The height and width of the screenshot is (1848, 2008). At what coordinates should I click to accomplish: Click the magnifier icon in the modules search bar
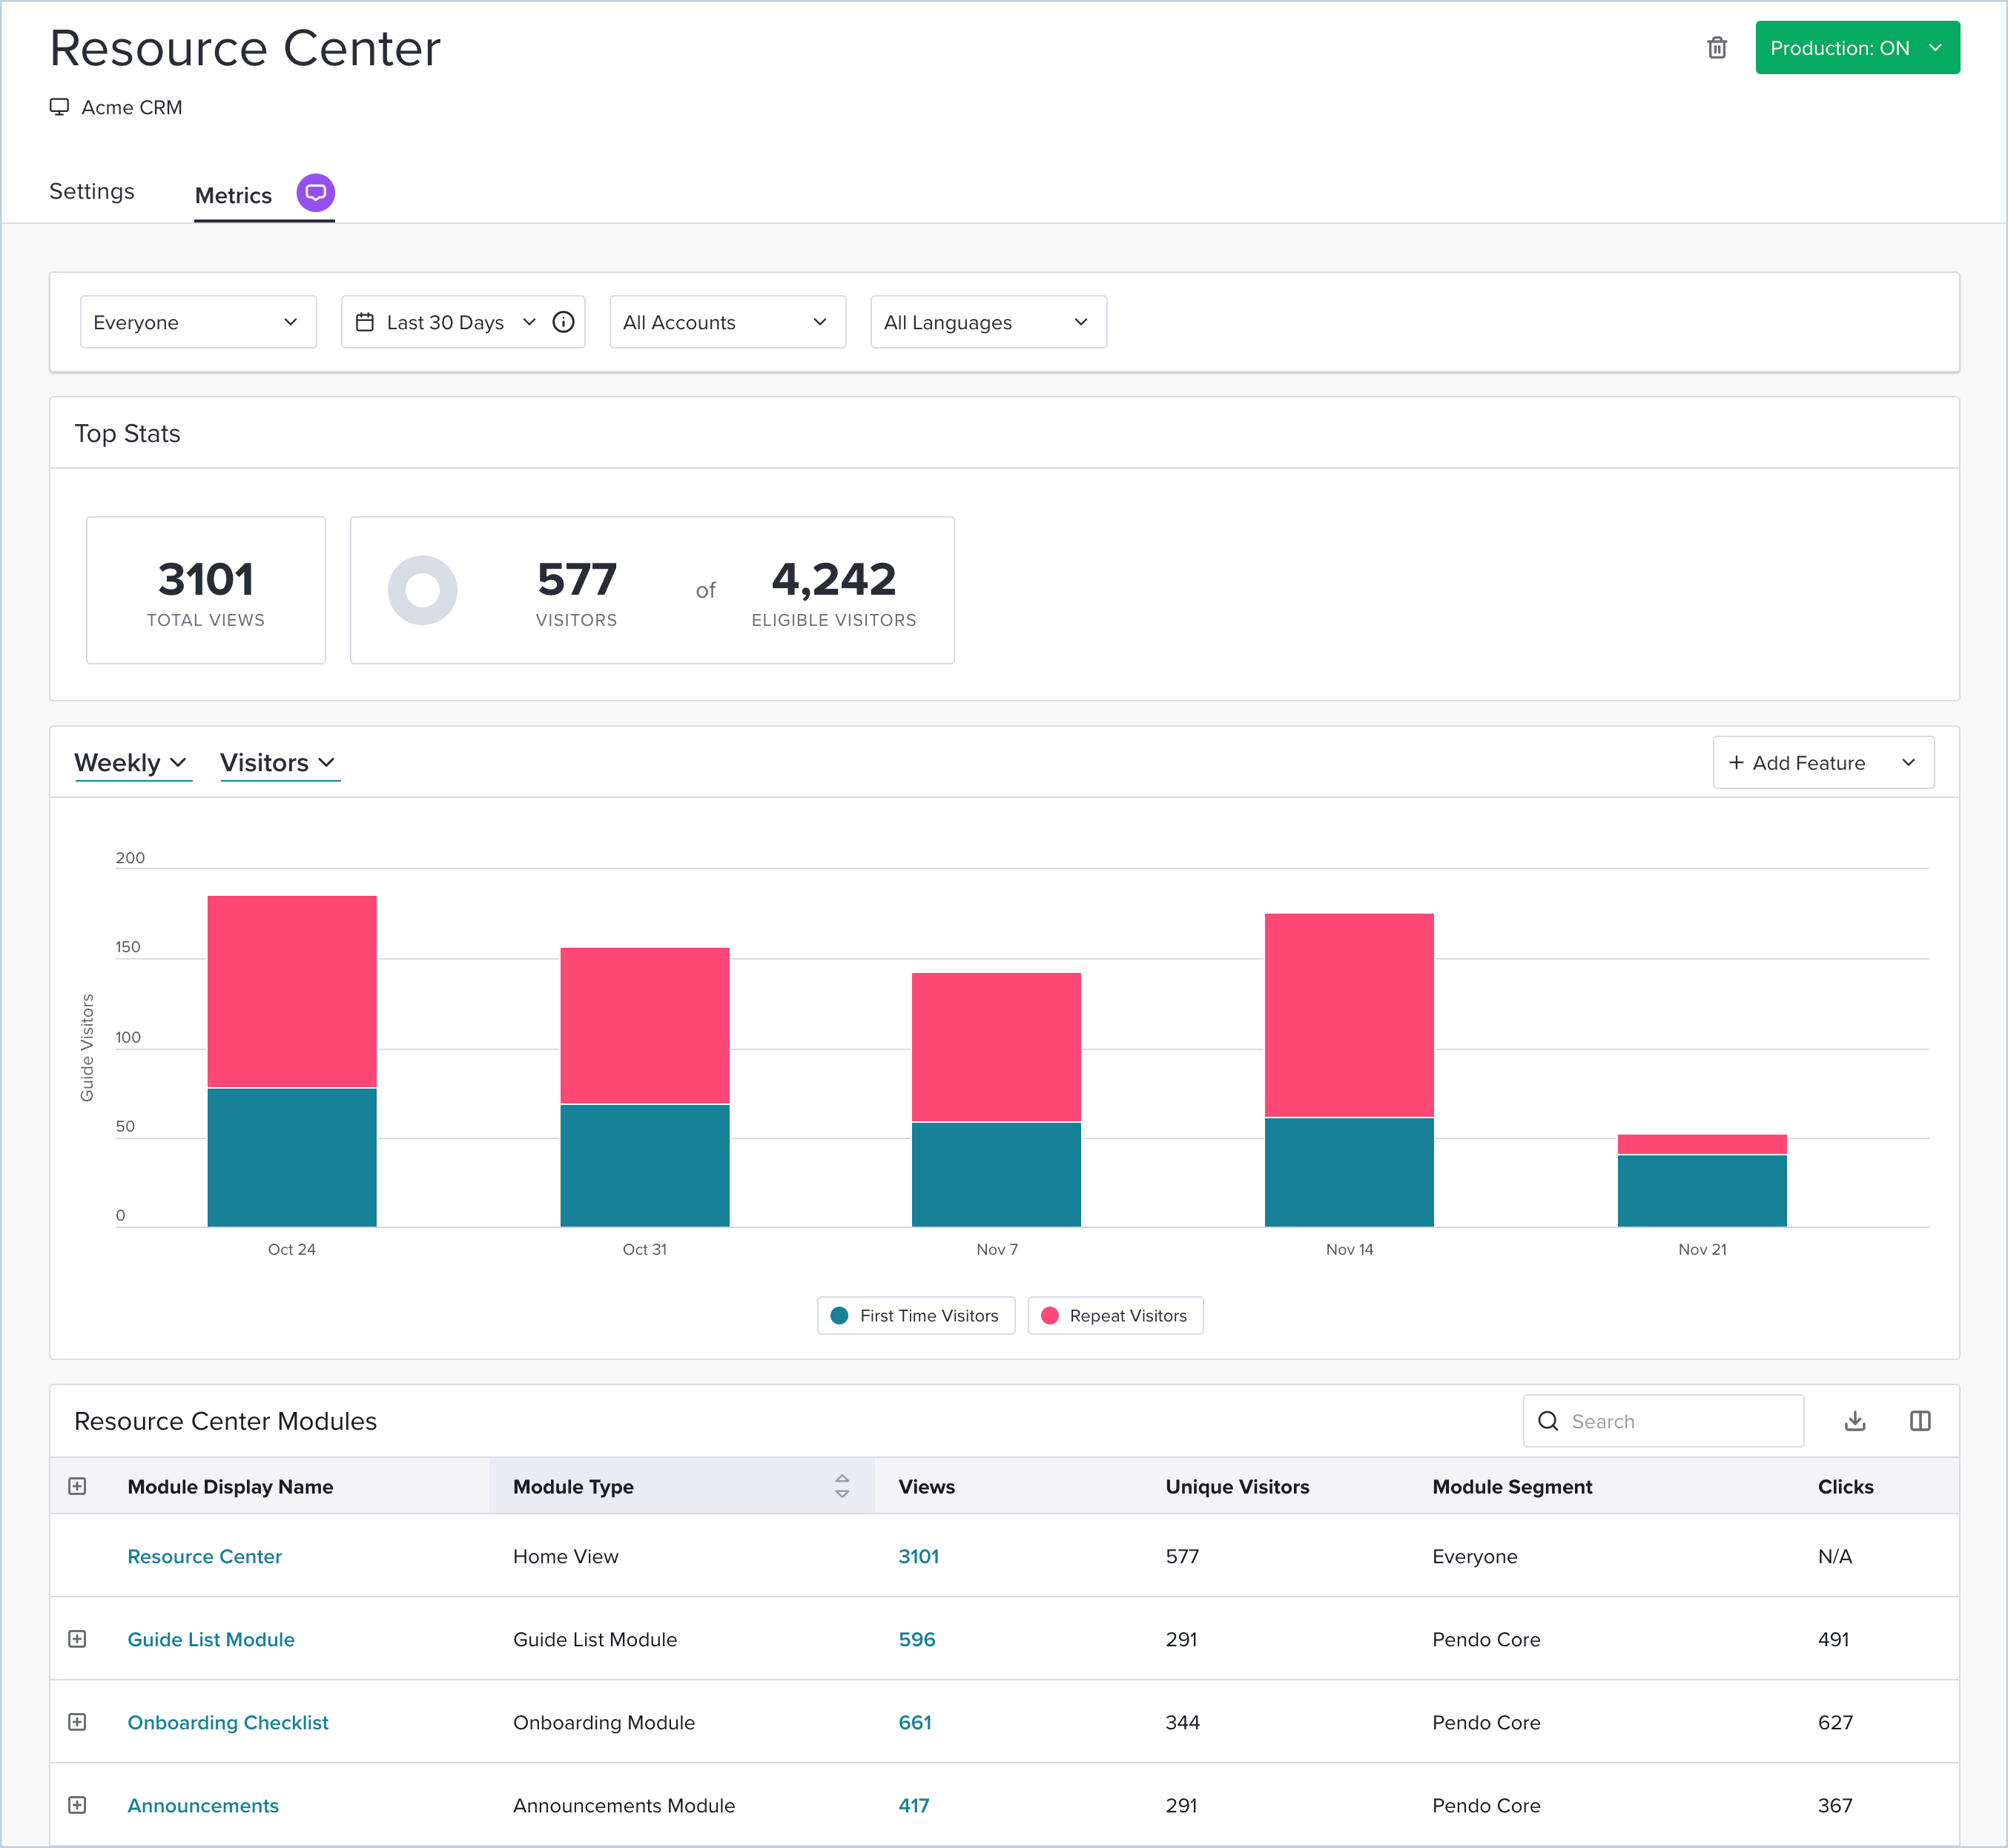[x=1549, y=1421]
